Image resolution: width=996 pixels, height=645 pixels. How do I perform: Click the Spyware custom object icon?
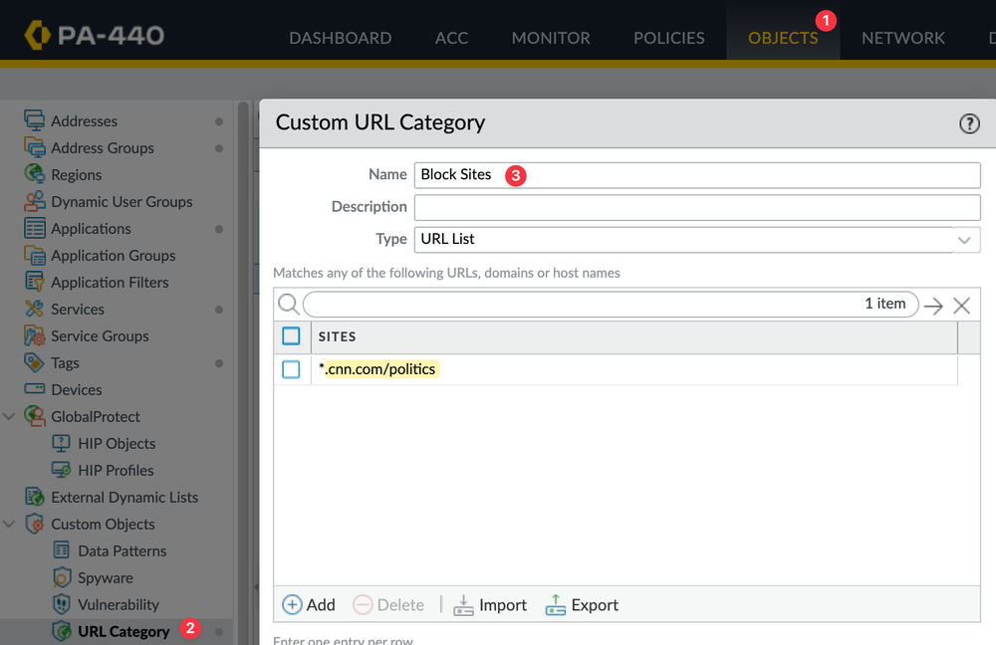(62, 577)
